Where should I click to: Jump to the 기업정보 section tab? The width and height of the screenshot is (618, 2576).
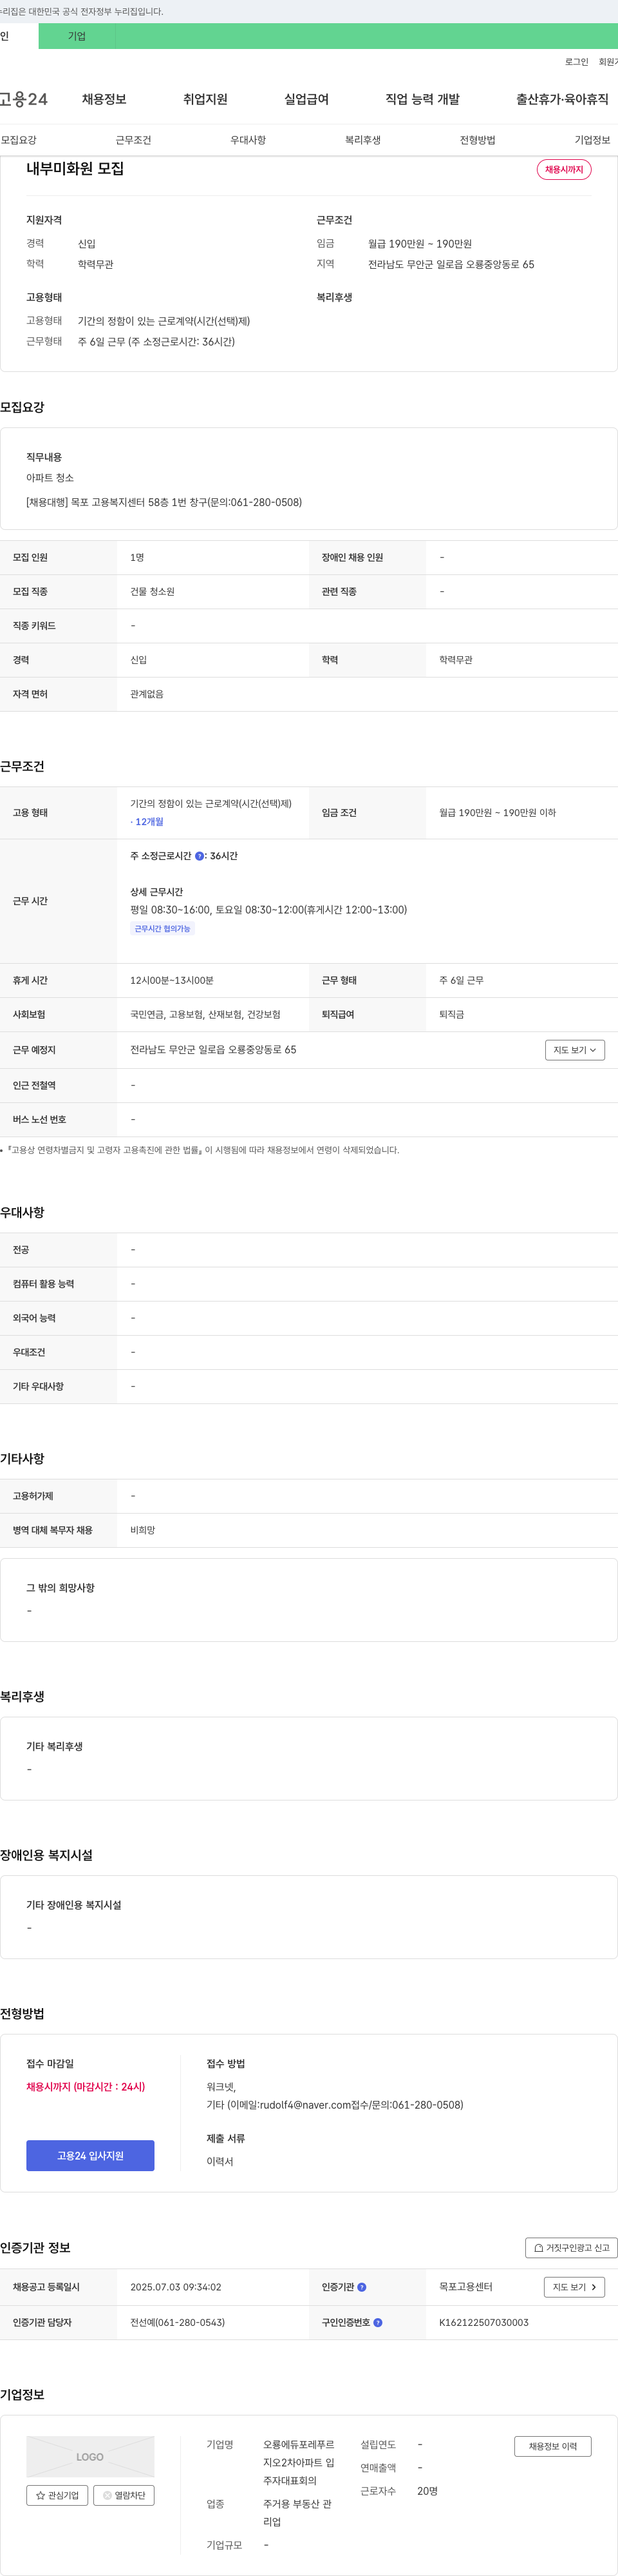pos(592,140)
